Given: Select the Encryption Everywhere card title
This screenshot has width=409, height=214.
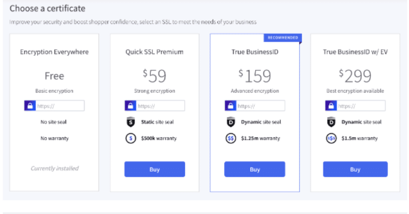Looking at the screenshot, I should [x=54, y=52].
